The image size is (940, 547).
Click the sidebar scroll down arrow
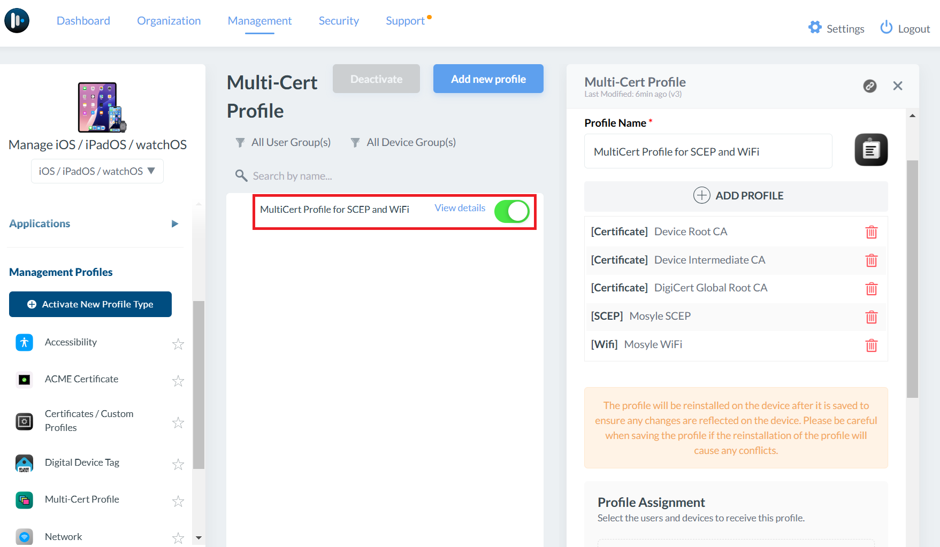(198, 538)
